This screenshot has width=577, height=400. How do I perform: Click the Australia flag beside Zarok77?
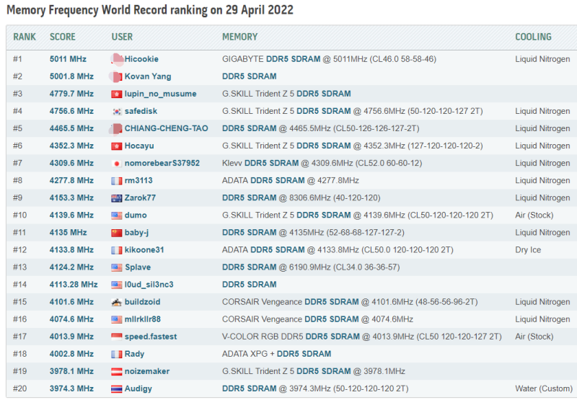[x=117, y=198]
